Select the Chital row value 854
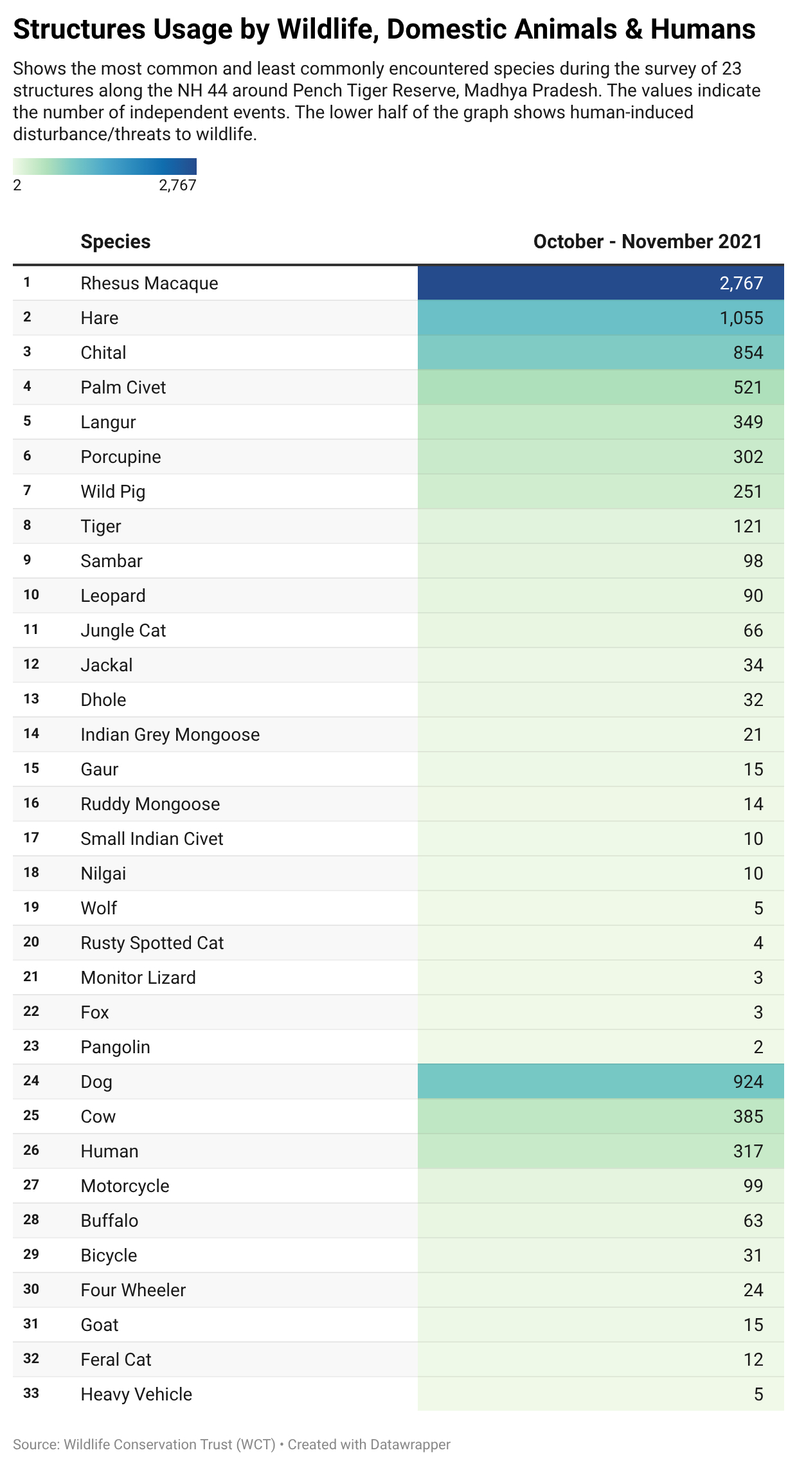Image resolution: width=797 pixels, height=1466 pixels. [x=748, y=353]
